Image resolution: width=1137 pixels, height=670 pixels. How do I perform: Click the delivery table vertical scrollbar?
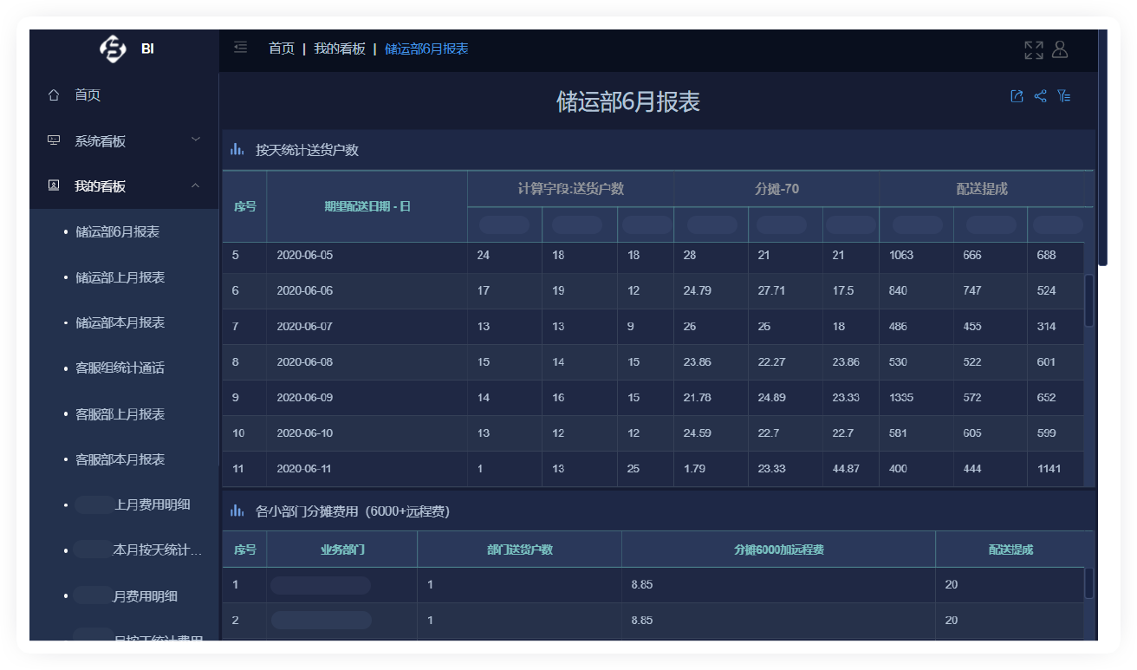[1088, 300]
